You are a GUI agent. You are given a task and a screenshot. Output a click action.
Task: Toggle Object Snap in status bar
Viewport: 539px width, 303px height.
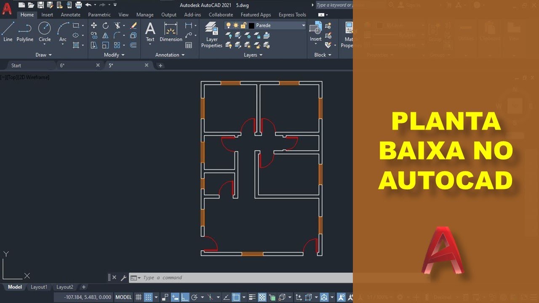click(236, 297)
